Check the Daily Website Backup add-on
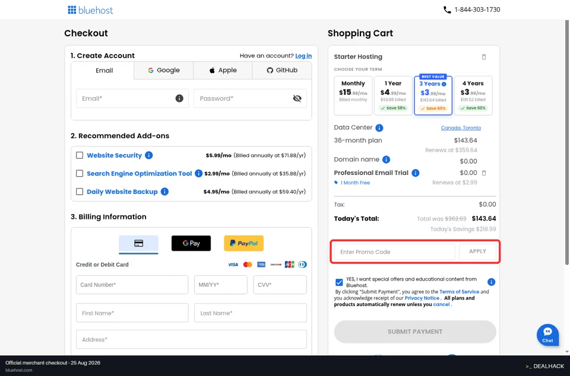The height and width of the screenshot is (376, 570). click(x=80, y=192)
